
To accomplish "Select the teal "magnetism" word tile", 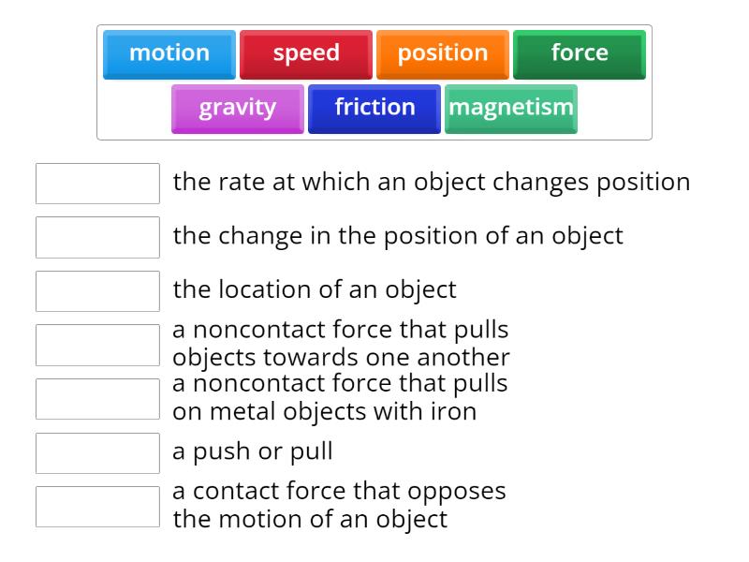I will tap(510, 108).
